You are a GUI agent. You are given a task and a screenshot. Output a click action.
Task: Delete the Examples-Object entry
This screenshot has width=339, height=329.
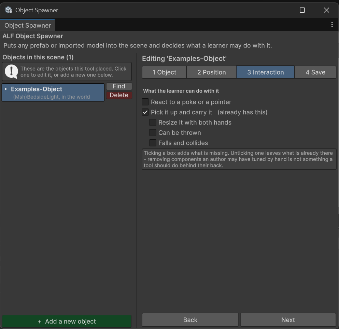coord(119,95)
